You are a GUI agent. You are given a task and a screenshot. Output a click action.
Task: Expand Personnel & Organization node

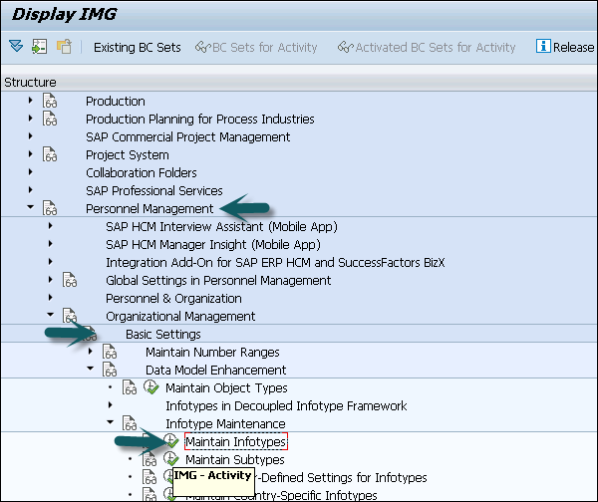click(x=51, y=298)
